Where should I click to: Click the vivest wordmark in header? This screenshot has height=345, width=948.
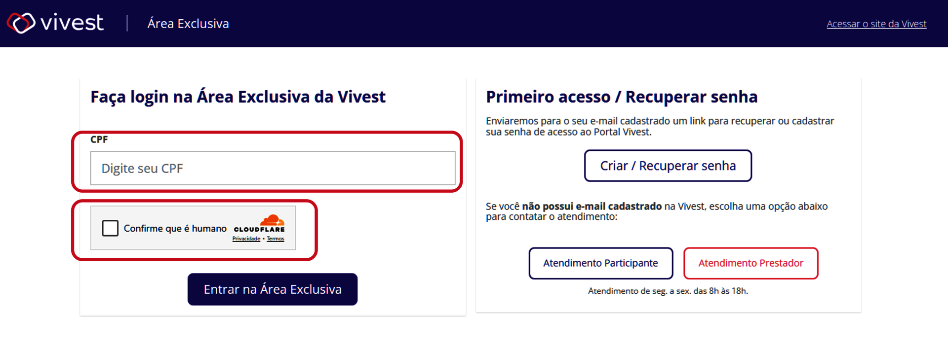pyautogui.click(x=72, y=23)
